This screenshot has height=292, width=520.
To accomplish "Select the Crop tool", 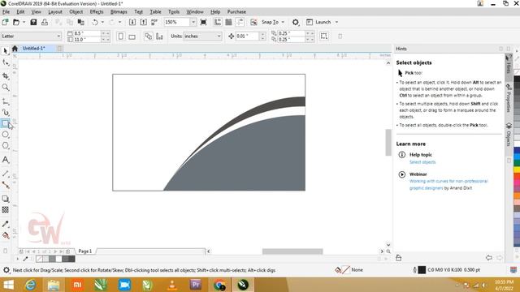I will (6, 75).
